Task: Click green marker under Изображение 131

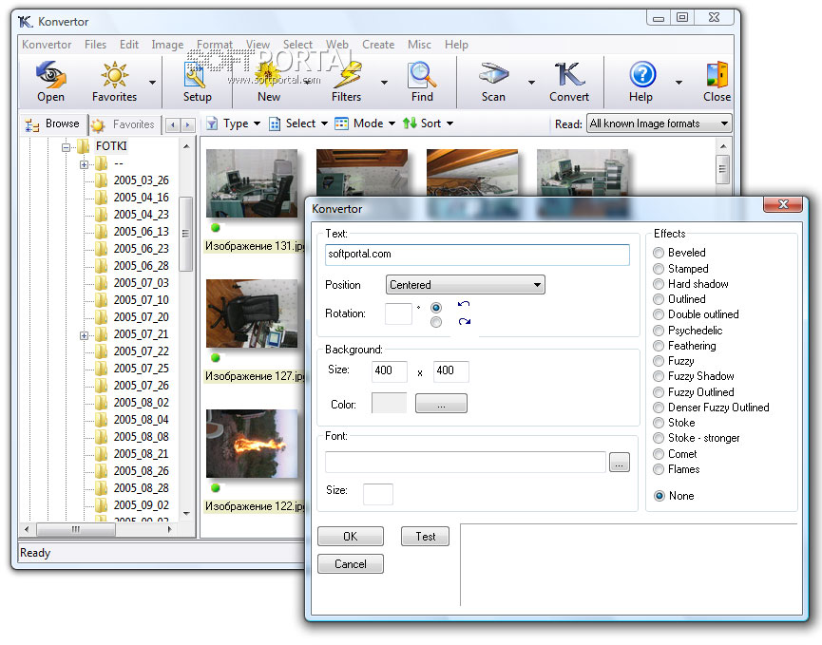Action: [215, 228]
